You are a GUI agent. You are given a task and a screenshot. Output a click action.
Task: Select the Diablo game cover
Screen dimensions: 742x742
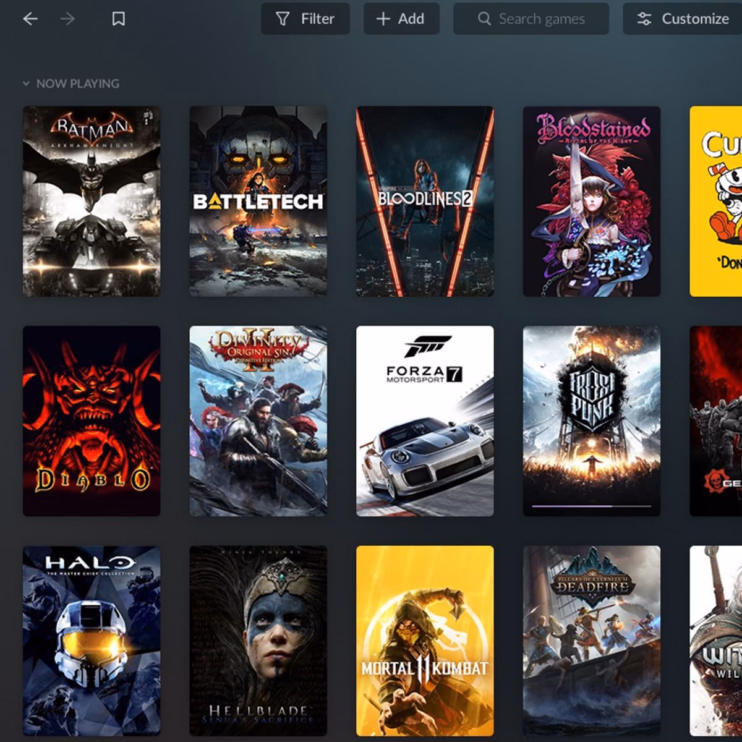pyautogui.click(x=92, y=421)
